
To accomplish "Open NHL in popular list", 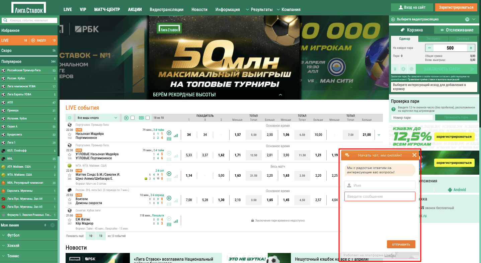I will [x=29, y=159].
